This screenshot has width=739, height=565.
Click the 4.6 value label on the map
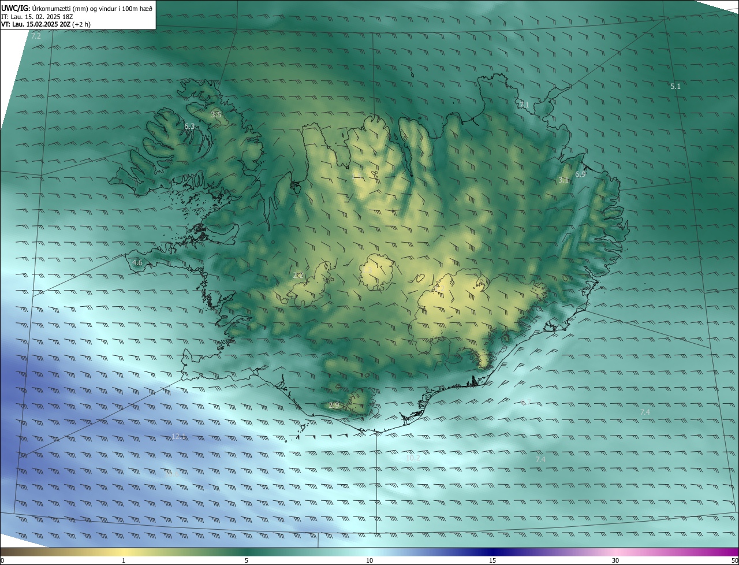click(x=137, y=262)
